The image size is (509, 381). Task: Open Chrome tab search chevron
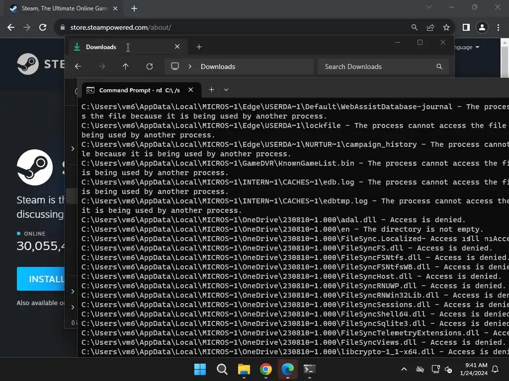[x=429, y=7]
